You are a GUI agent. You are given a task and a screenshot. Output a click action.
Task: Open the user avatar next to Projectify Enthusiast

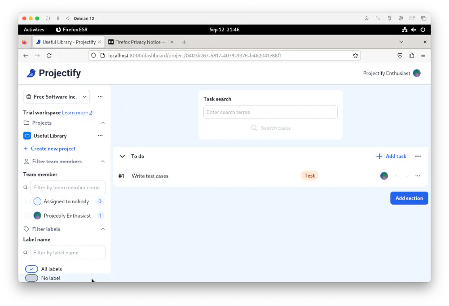417,73
